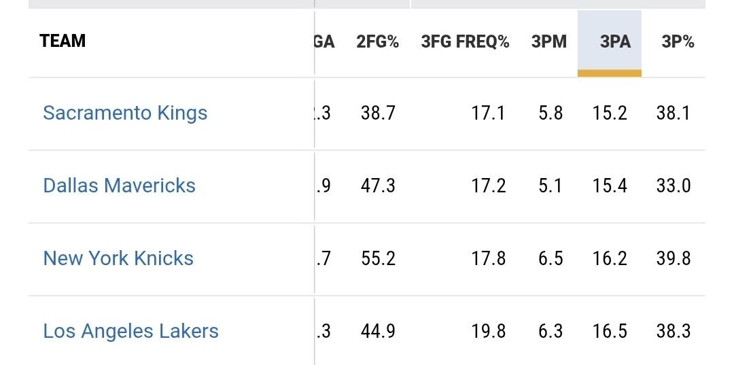Select the Knicks' 2FG% value 55.2
734x365 pixels.
click(x=378, y=258)
